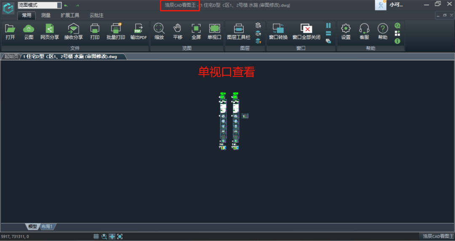This screenshot has width=455, height=241.
Task: Click 窗口全部关闭 close all windows
Action: 306,31
